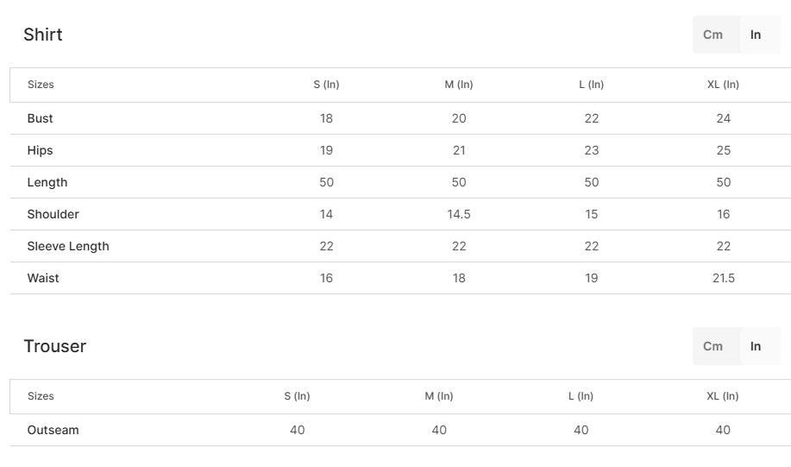Click the Hips row label

40,150
